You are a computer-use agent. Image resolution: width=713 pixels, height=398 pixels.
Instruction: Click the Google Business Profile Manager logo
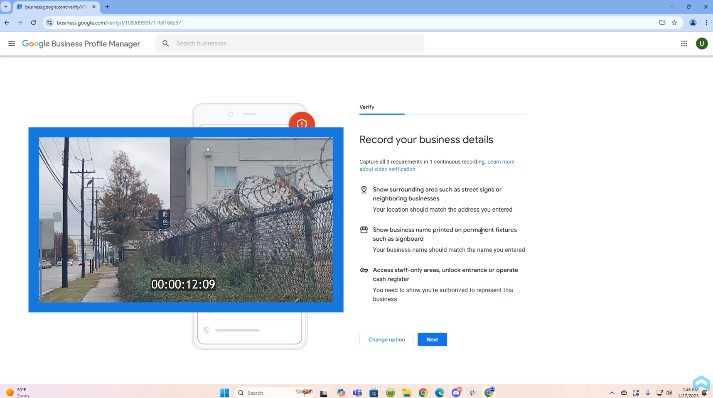(x=81, y=44)
